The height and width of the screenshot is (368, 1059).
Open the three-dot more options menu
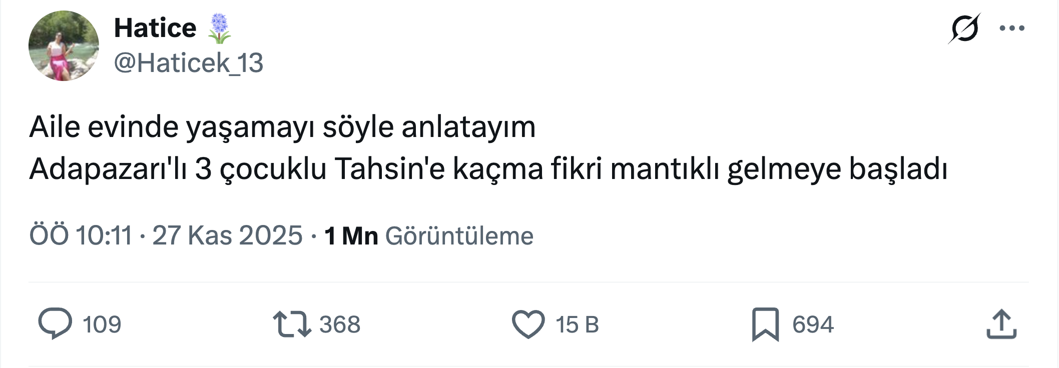click(x=1011, y=28)
